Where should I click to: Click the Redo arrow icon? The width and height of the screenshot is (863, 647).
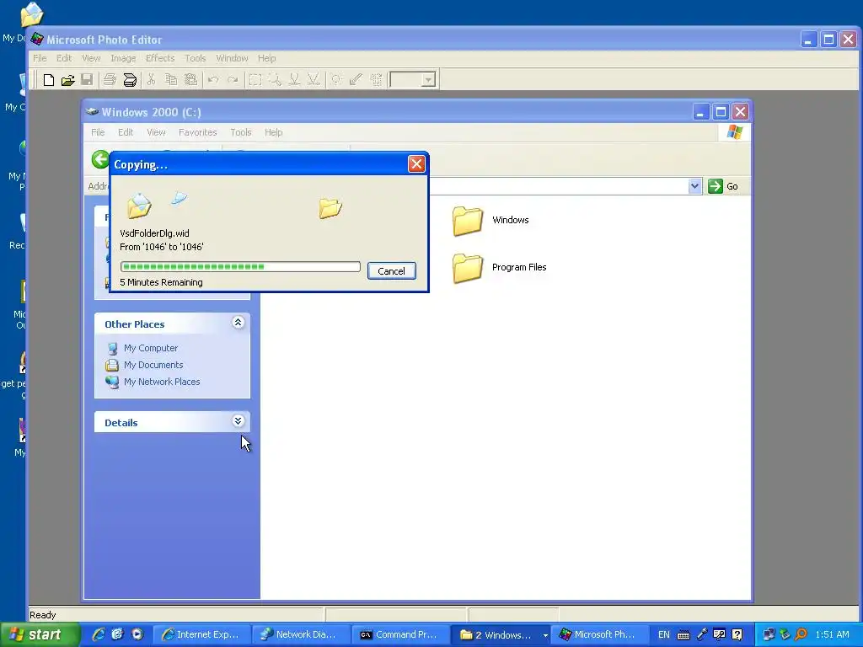pyautogui.click(x=233, y=80)
